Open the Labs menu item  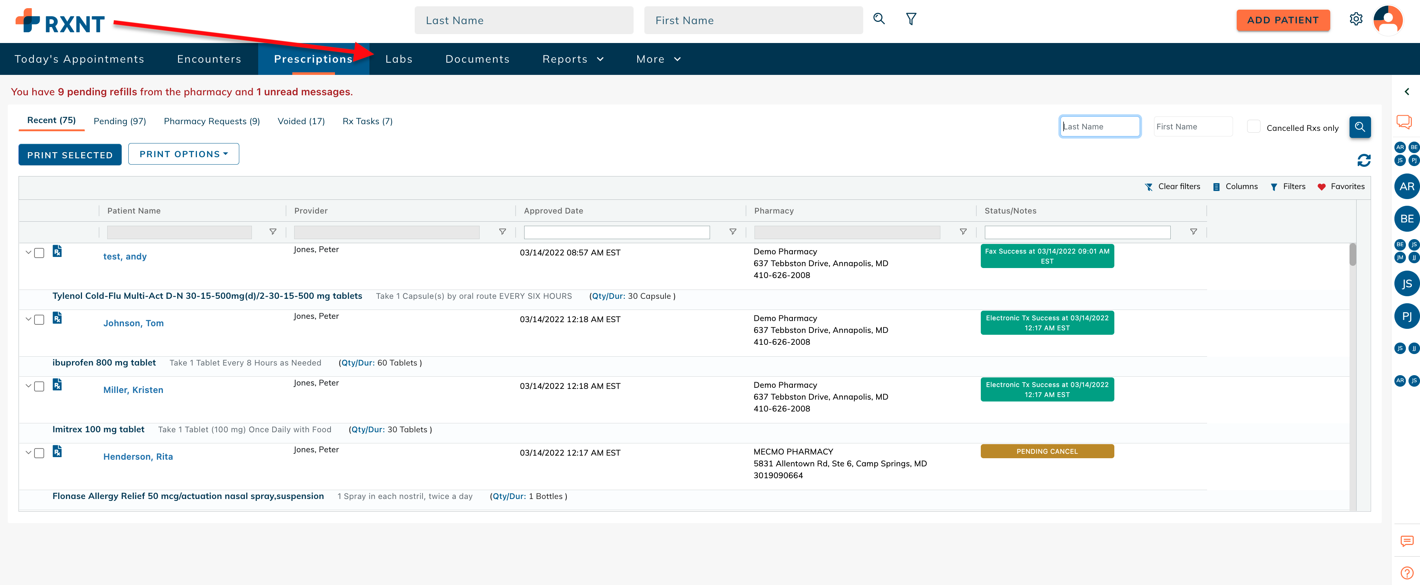tap(399, 59)
